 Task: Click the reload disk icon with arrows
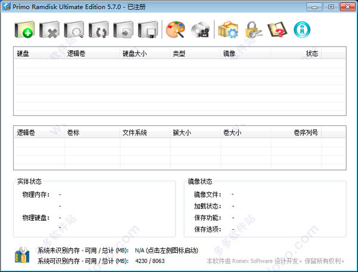click(98, 30)
